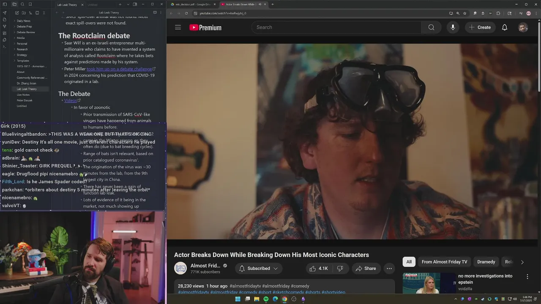Open YouTube hamburger guide menu
The width and height of the screenshot is (541, 304).
tap(178, 27)
